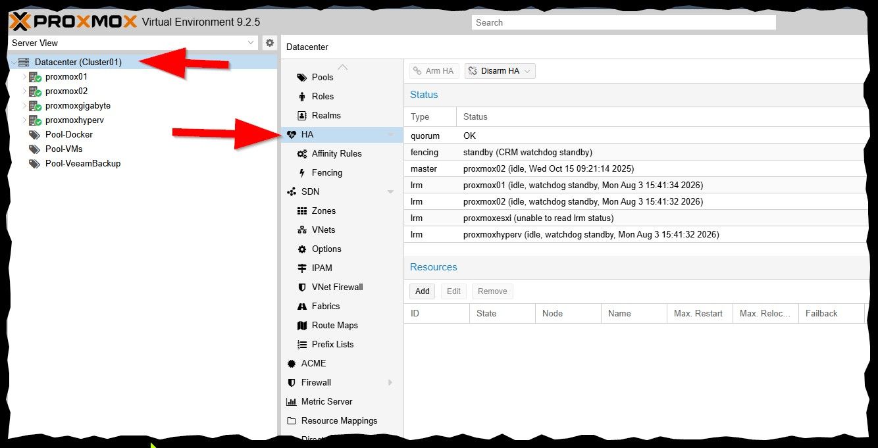Click the proxmoxgigabyte node icon
The image size is (878, 448).
tap(35, 106)
